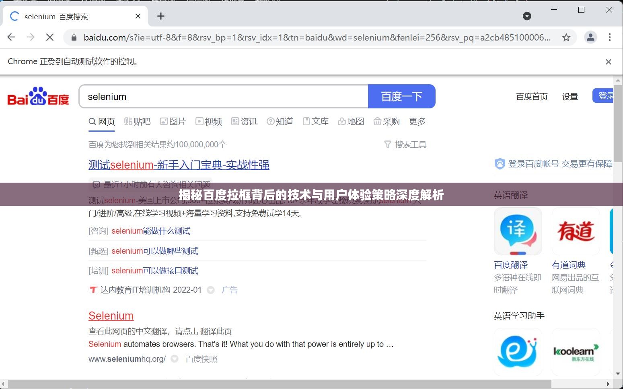Click the shield icon beside 登录百度帐号

(x=500, y=164)
